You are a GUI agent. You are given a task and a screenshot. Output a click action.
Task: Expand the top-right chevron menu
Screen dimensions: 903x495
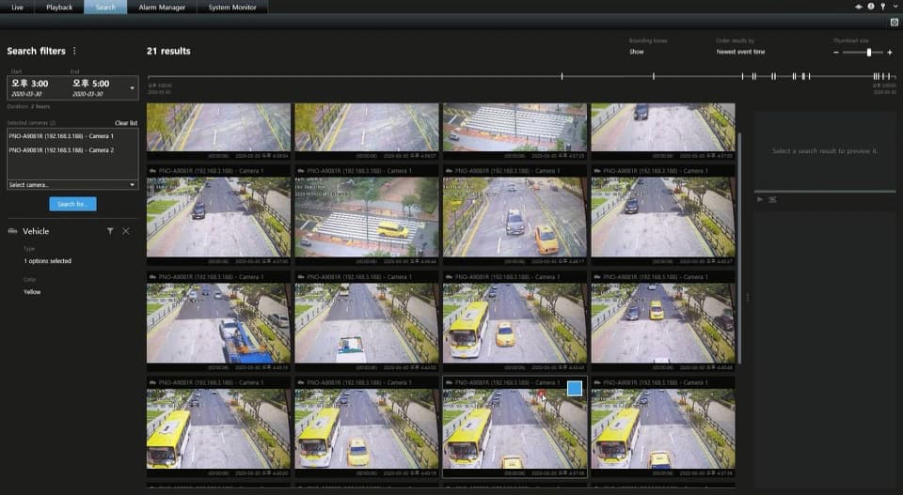895,7
